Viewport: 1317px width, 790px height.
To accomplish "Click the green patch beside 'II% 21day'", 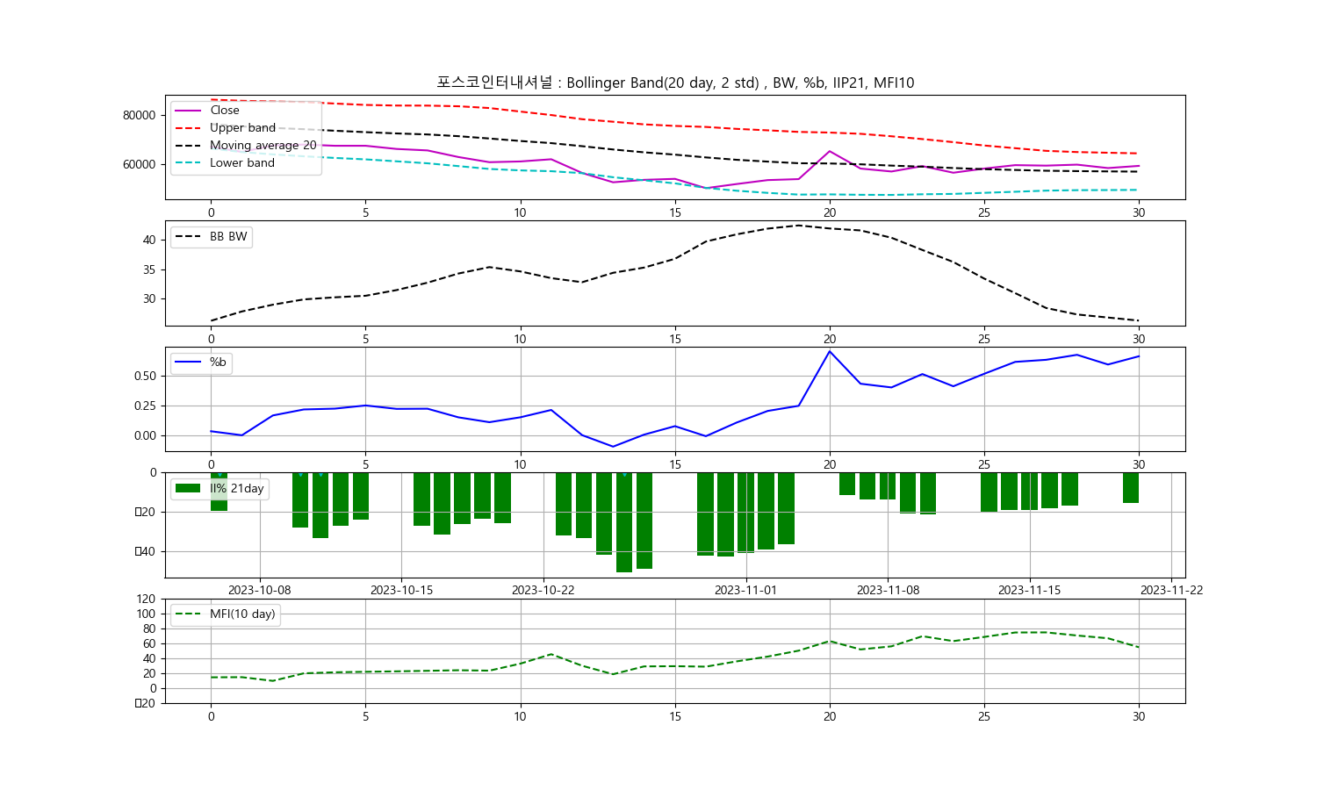I will tap(189, 488).
